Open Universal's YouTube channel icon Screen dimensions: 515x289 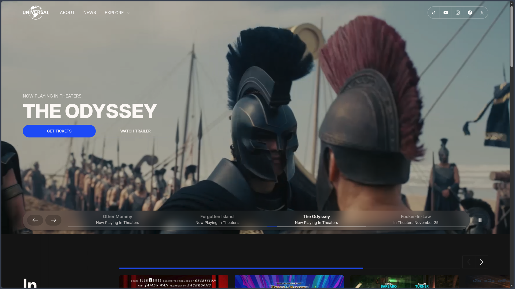[x=446, y=13]
